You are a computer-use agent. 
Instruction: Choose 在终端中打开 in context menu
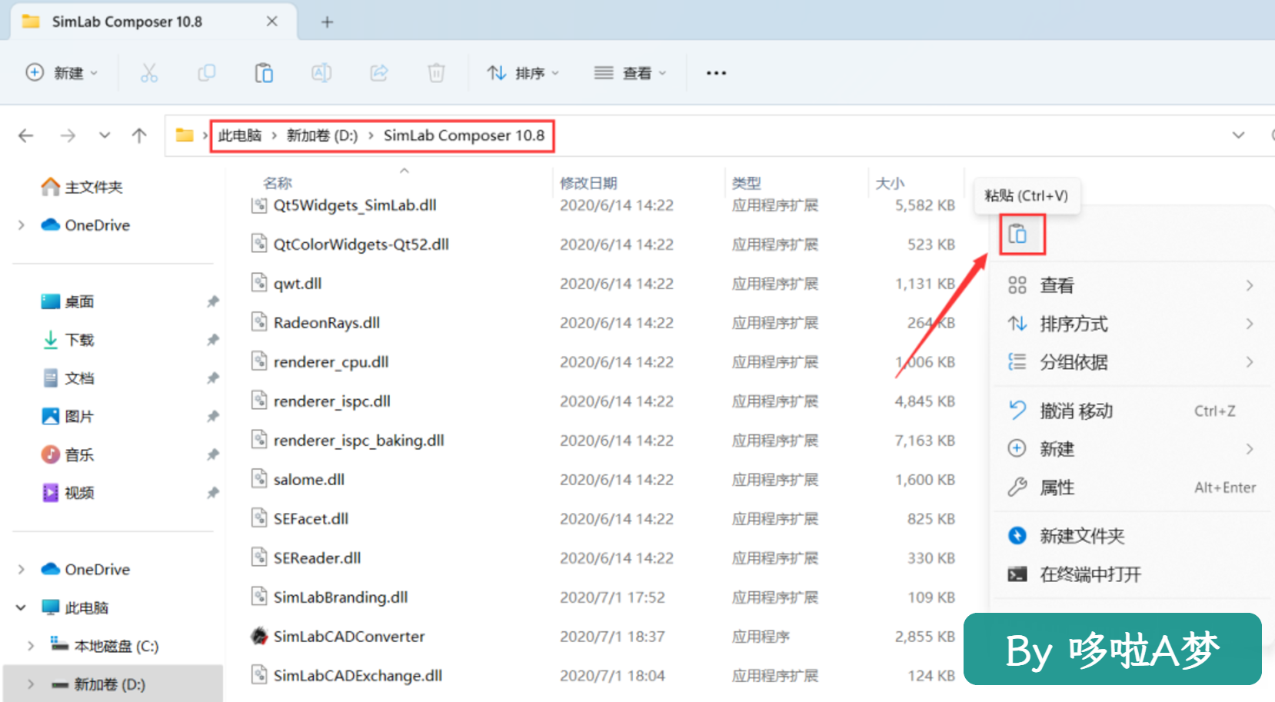tap(1130, 574)
